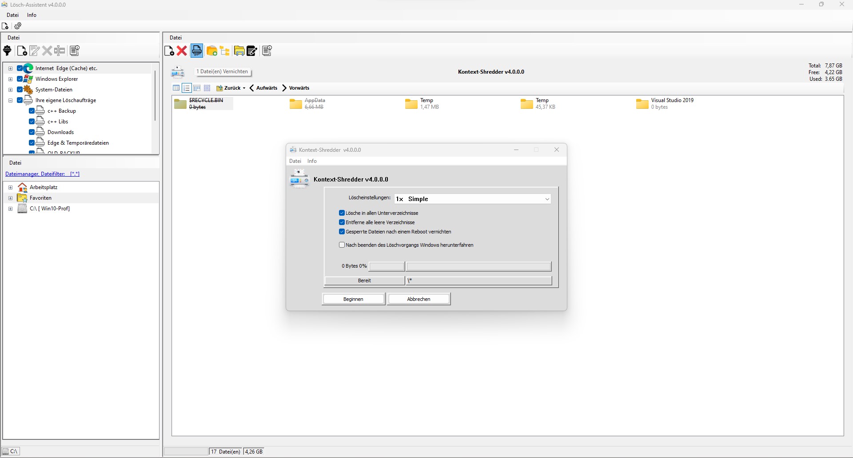This screenshot has height=458, width=853.
Task: Click the shredder machine icon beside Vernichten
Action: tap(178, 72)
